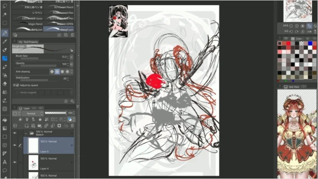Viewport: 318px width, 179px height.
Task: Select the Balloon tool
Action: tap(4, 170)
